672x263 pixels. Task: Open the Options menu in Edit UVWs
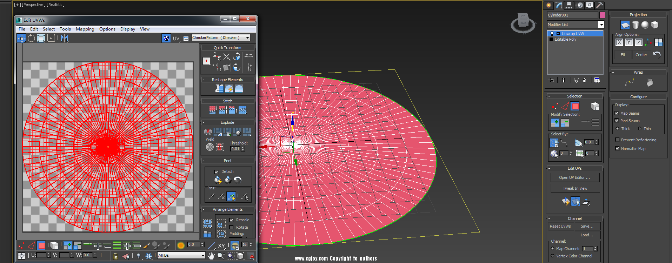tap(107, 29)
